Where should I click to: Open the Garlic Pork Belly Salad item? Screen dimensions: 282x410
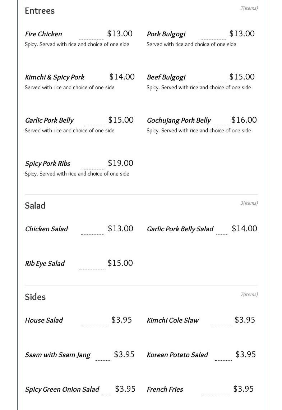[x=180, y=229]
